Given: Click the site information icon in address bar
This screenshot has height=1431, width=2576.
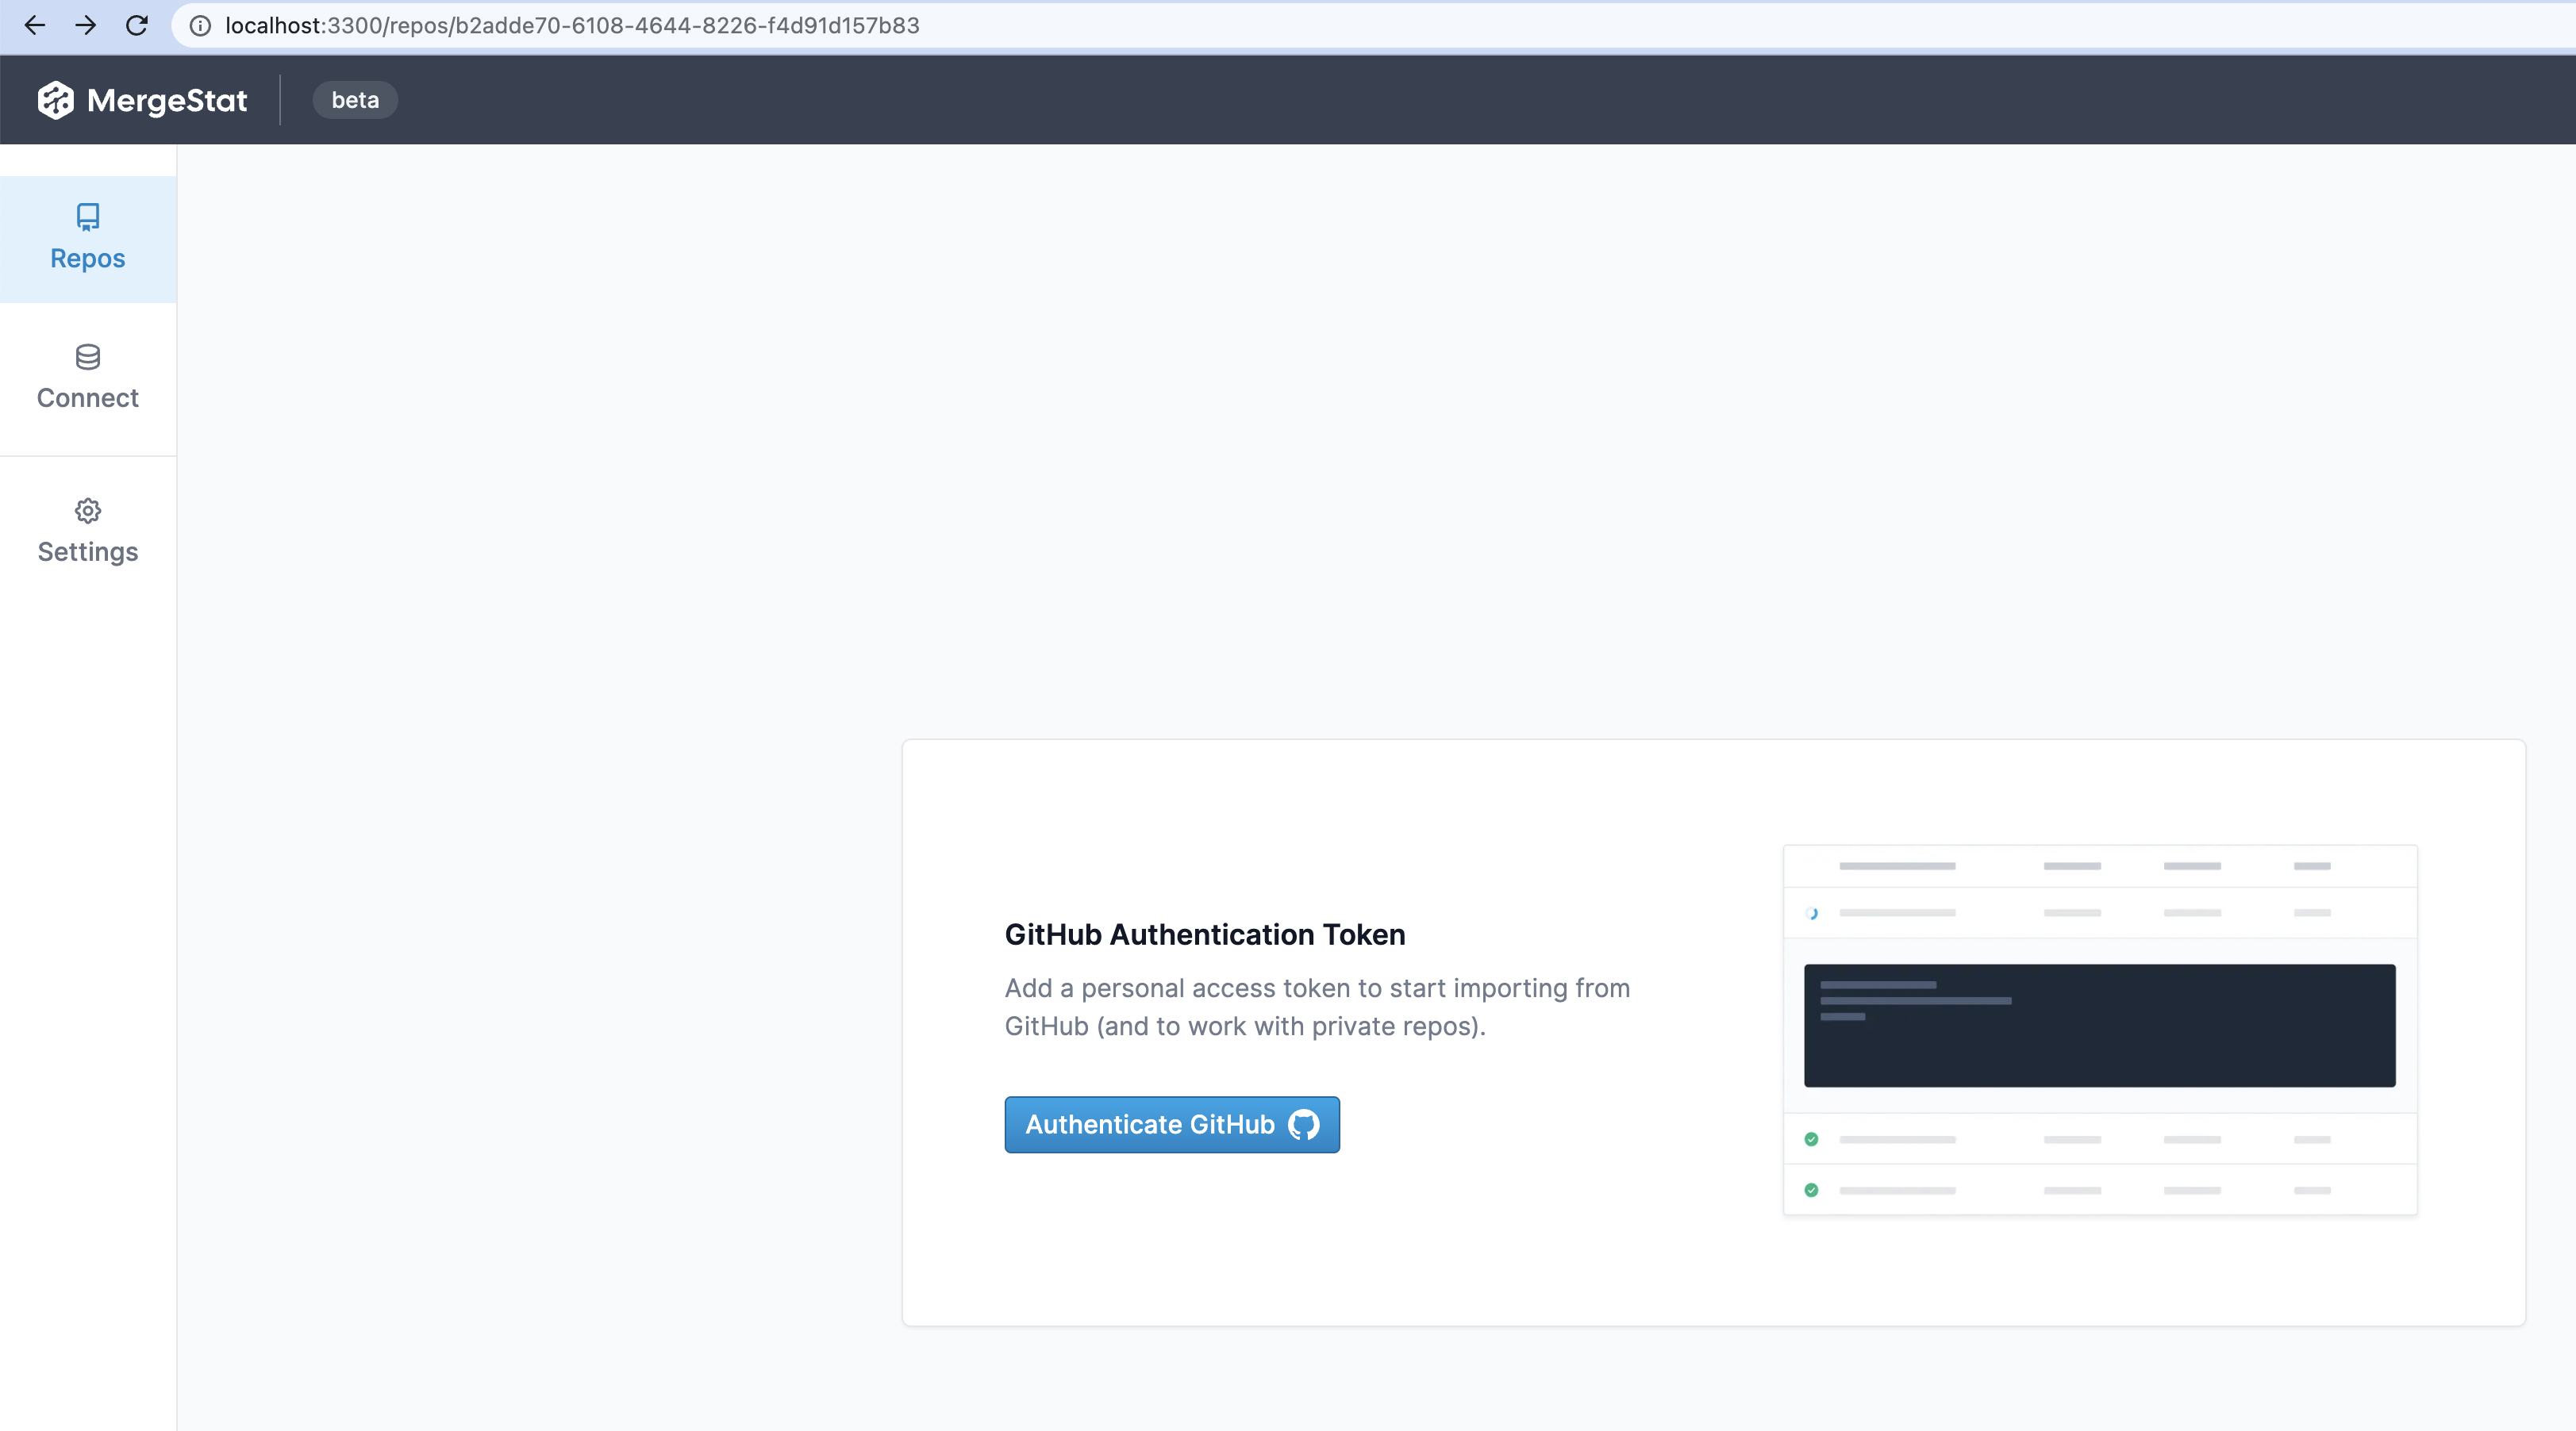Looking at the screenshot, I should 200,26.
